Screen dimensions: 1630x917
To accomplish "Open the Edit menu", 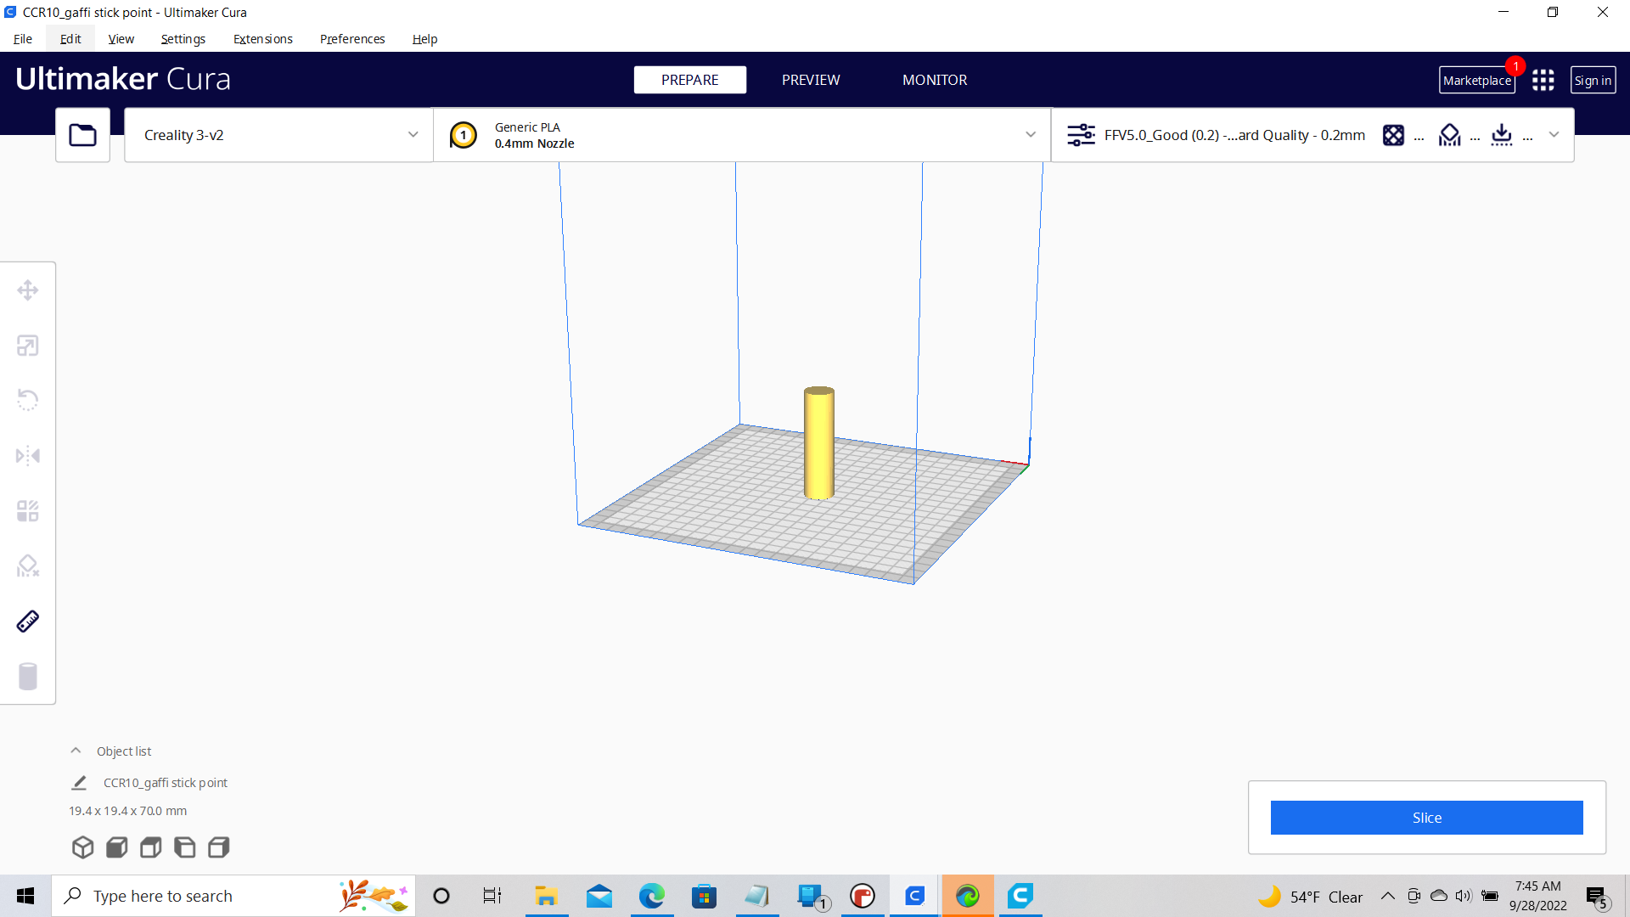I will 70,39.
